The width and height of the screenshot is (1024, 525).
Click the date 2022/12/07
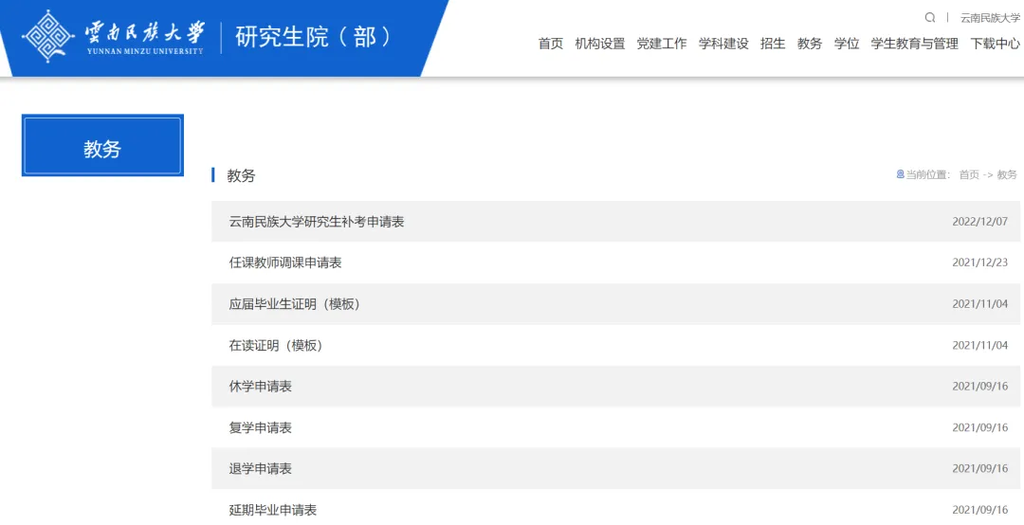pos(979,222)
